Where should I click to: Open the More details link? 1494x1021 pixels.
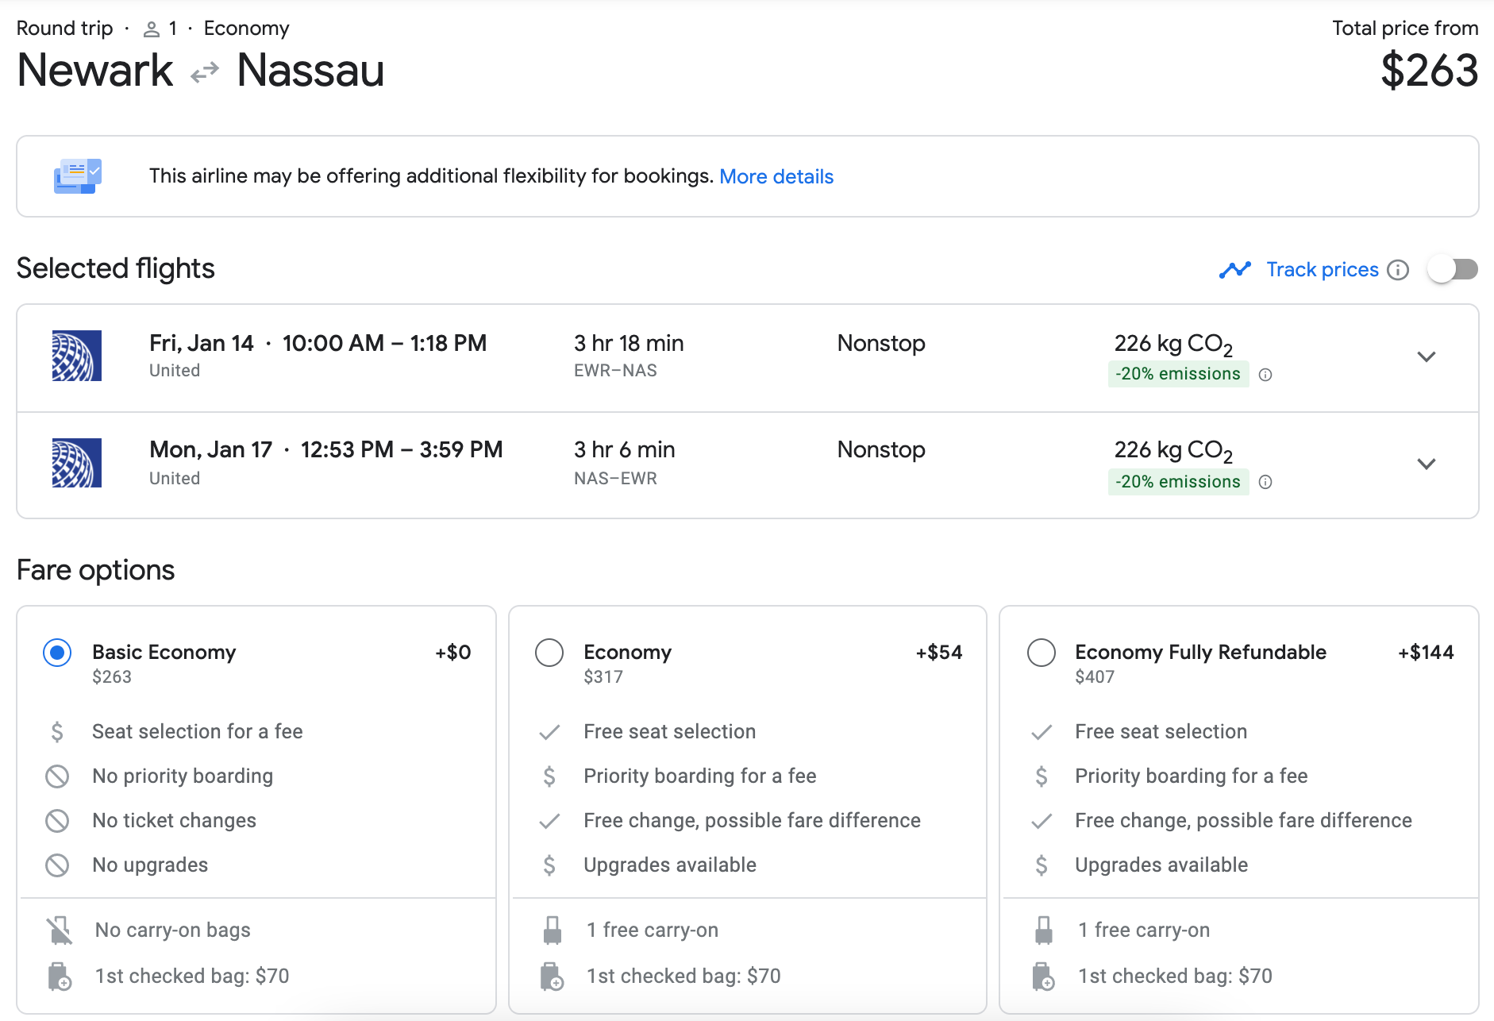coord(776,176)
